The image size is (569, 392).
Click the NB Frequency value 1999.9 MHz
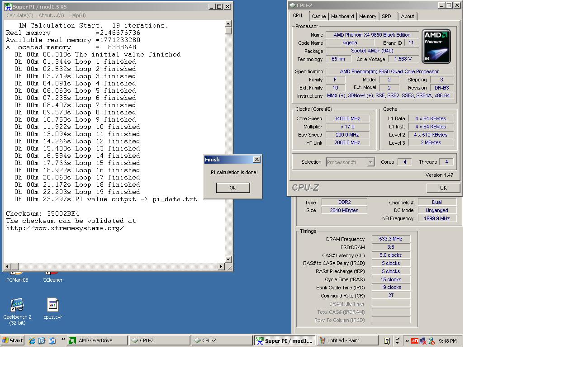[x=436, y=218]
